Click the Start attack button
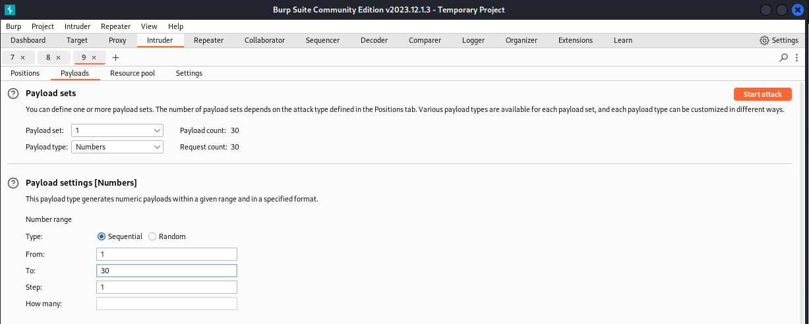The height and width of the screenshot is (324, 809). pos(762,94)
